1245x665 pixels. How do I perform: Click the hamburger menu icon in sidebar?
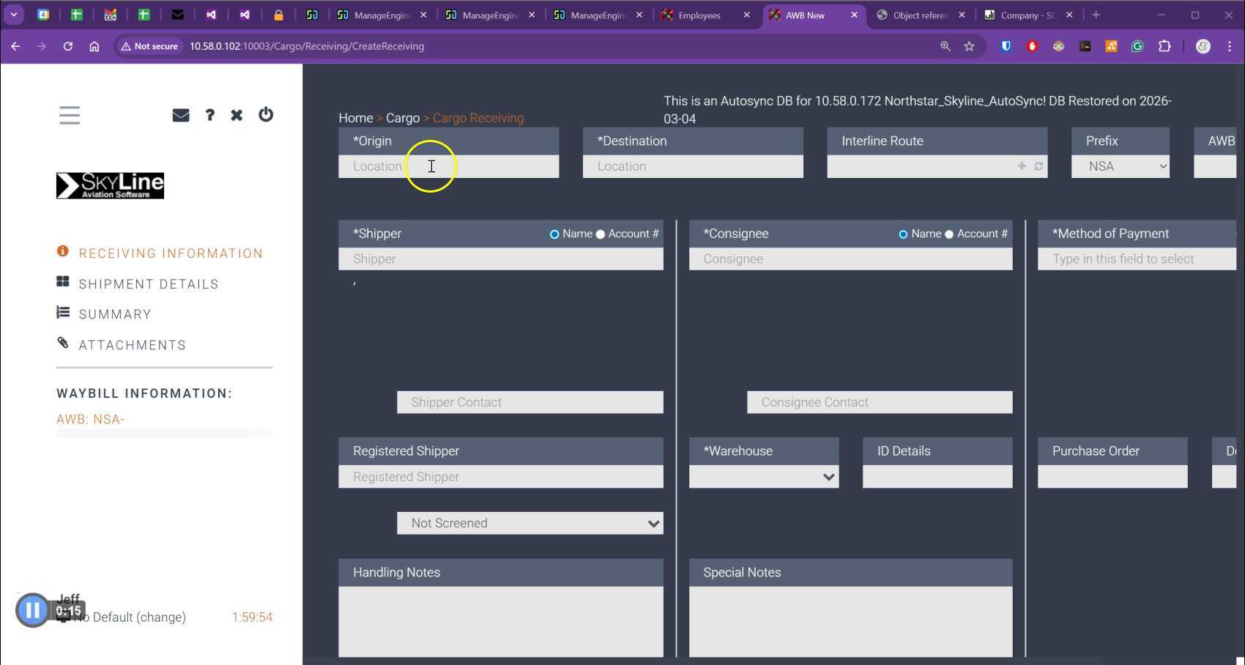70,115
